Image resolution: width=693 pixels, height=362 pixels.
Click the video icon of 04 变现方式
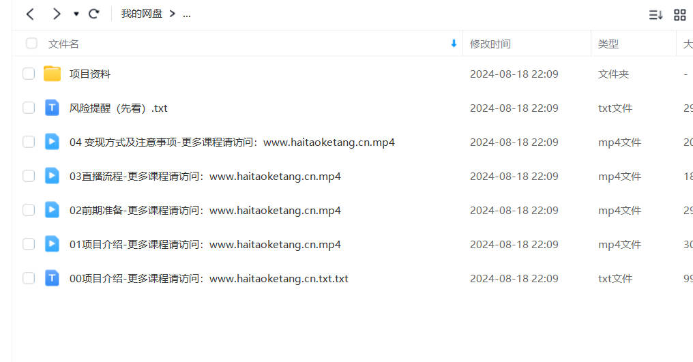(52, 141)
